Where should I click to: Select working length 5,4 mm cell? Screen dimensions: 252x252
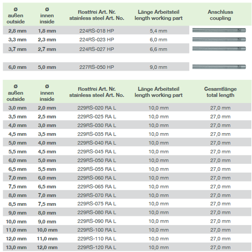coord(158,31)
